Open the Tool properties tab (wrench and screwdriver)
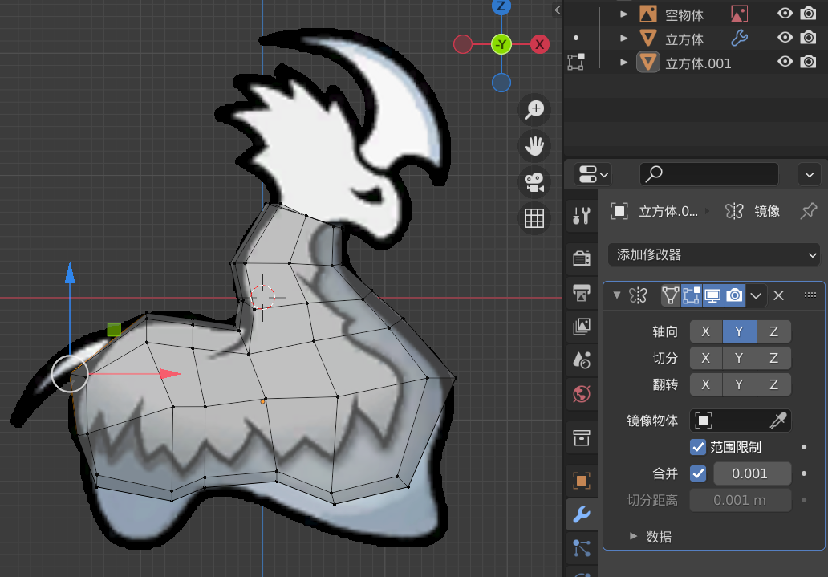This screenshot has width=828, height=577. [x=582, y=216]
